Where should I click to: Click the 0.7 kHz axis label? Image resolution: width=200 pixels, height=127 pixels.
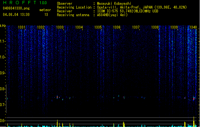point(3,105)
